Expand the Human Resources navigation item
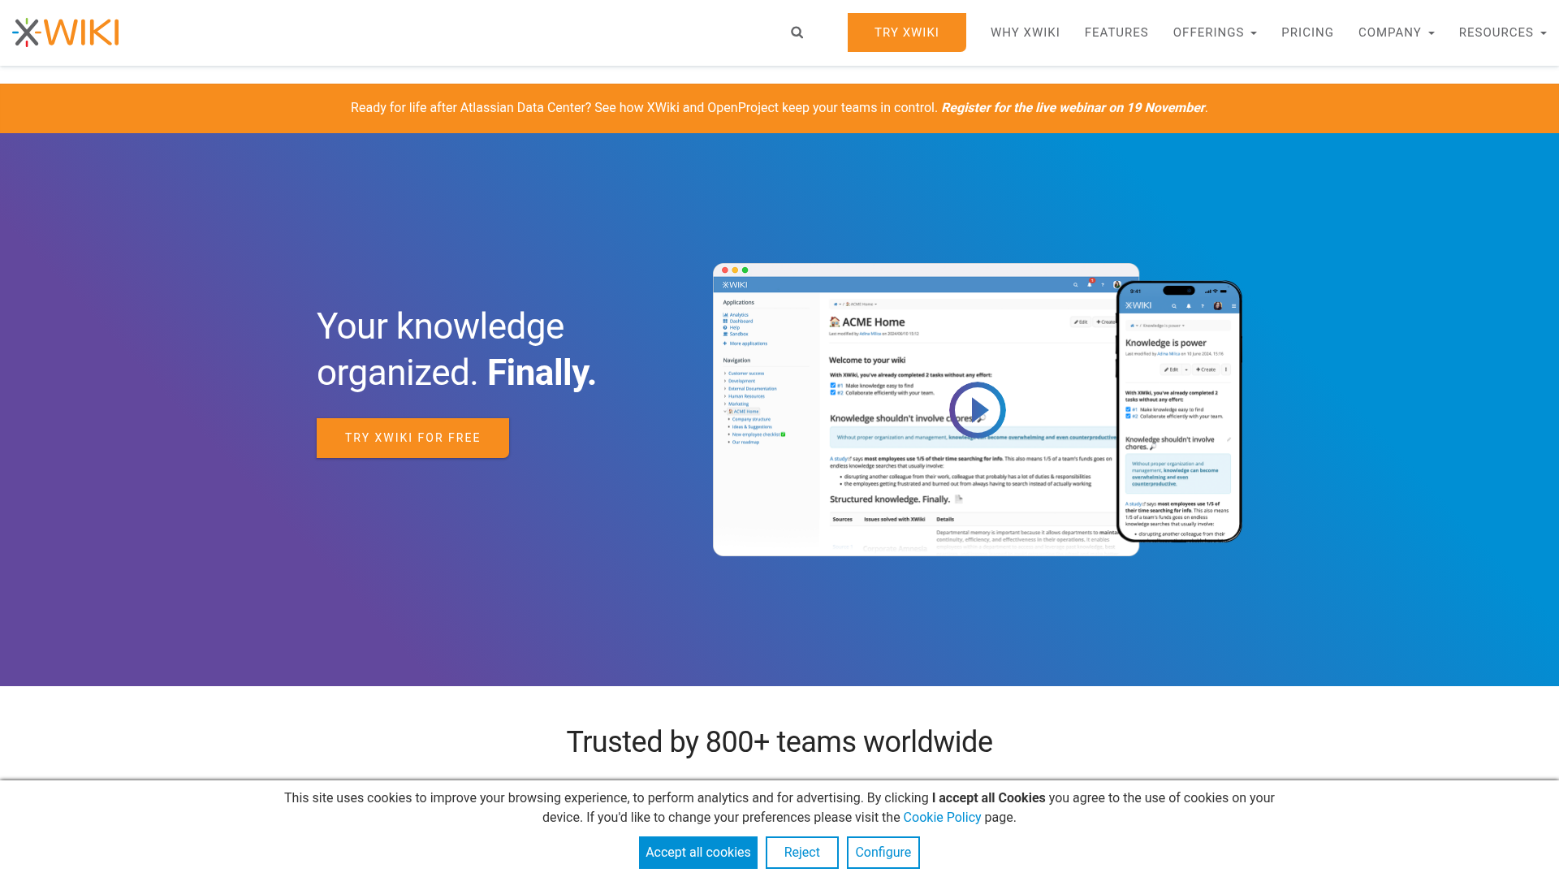 point(746,396)
